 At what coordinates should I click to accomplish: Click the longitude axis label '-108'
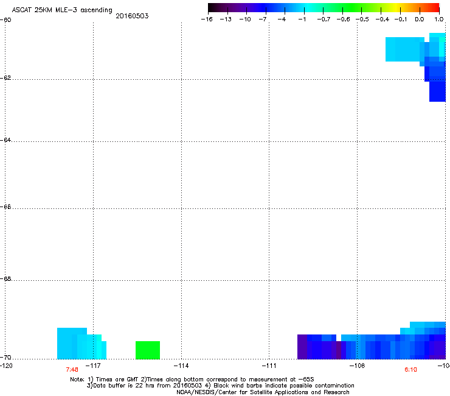357,366
